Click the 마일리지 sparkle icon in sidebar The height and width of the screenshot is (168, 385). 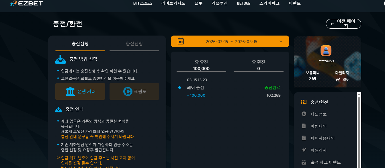pos(304,150)
